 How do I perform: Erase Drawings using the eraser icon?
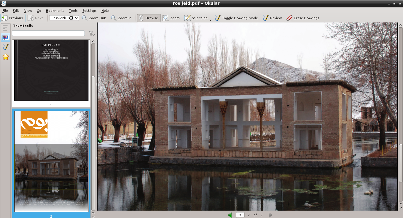coord(290,18)
